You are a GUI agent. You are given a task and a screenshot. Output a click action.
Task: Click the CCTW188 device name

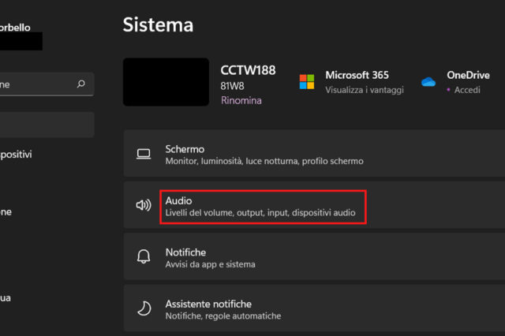(248, 70)
